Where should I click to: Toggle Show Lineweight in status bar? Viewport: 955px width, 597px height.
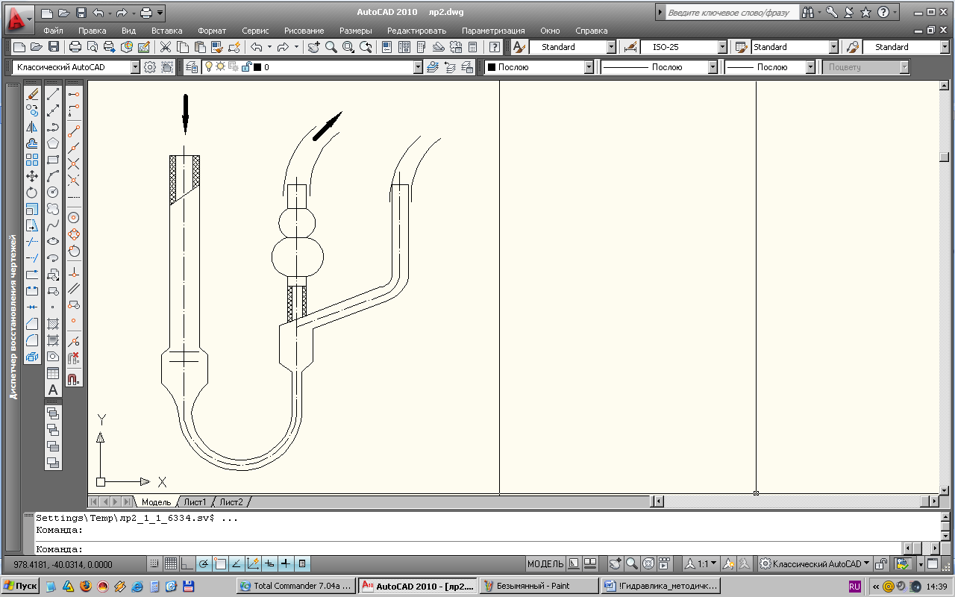[x=286, y=563]
